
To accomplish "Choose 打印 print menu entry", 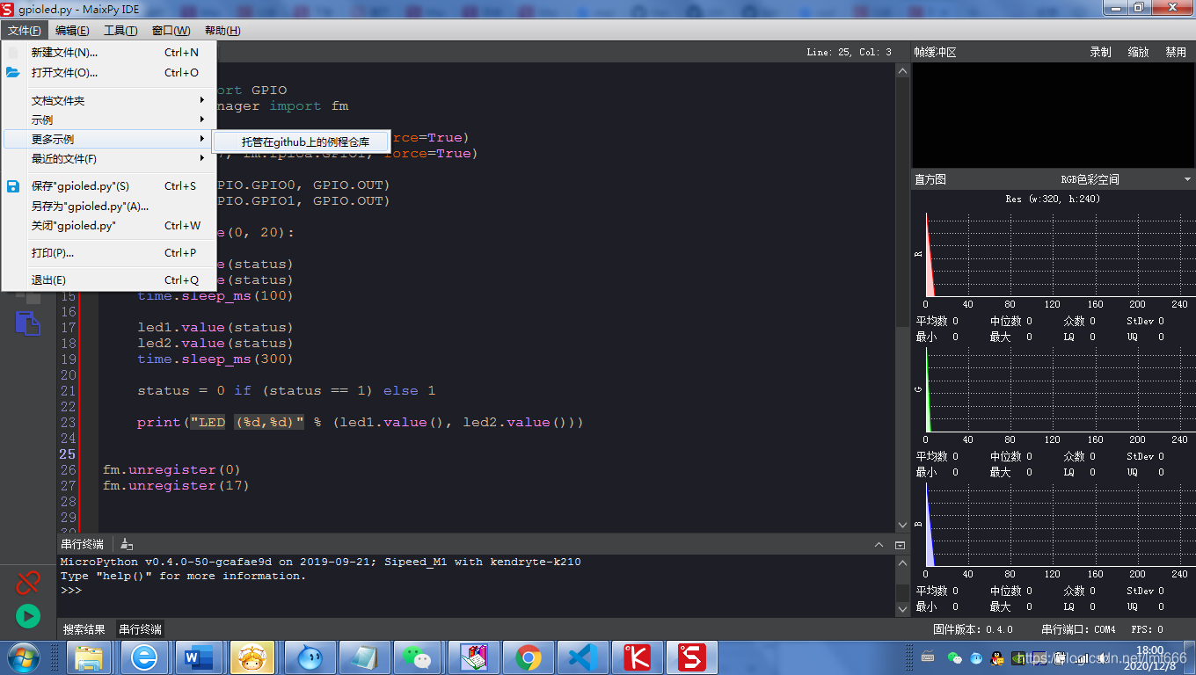I will (109, 253).
